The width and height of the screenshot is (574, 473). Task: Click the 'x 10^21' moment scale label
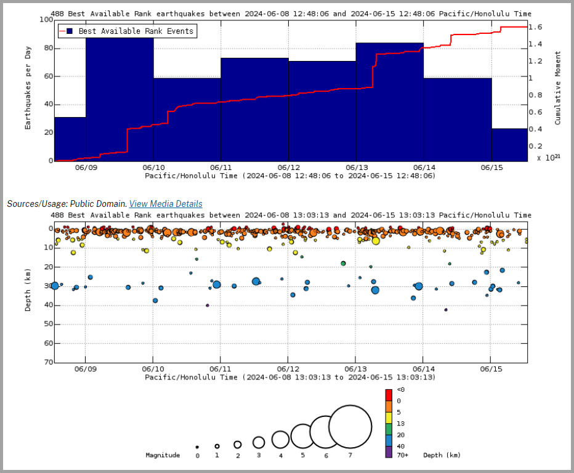(549, 158)
